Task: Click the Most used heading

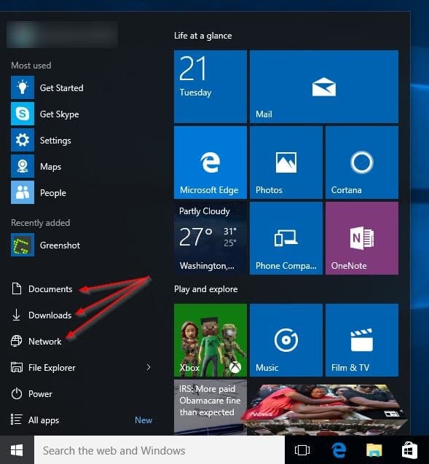Action: [x=31, y=66]
